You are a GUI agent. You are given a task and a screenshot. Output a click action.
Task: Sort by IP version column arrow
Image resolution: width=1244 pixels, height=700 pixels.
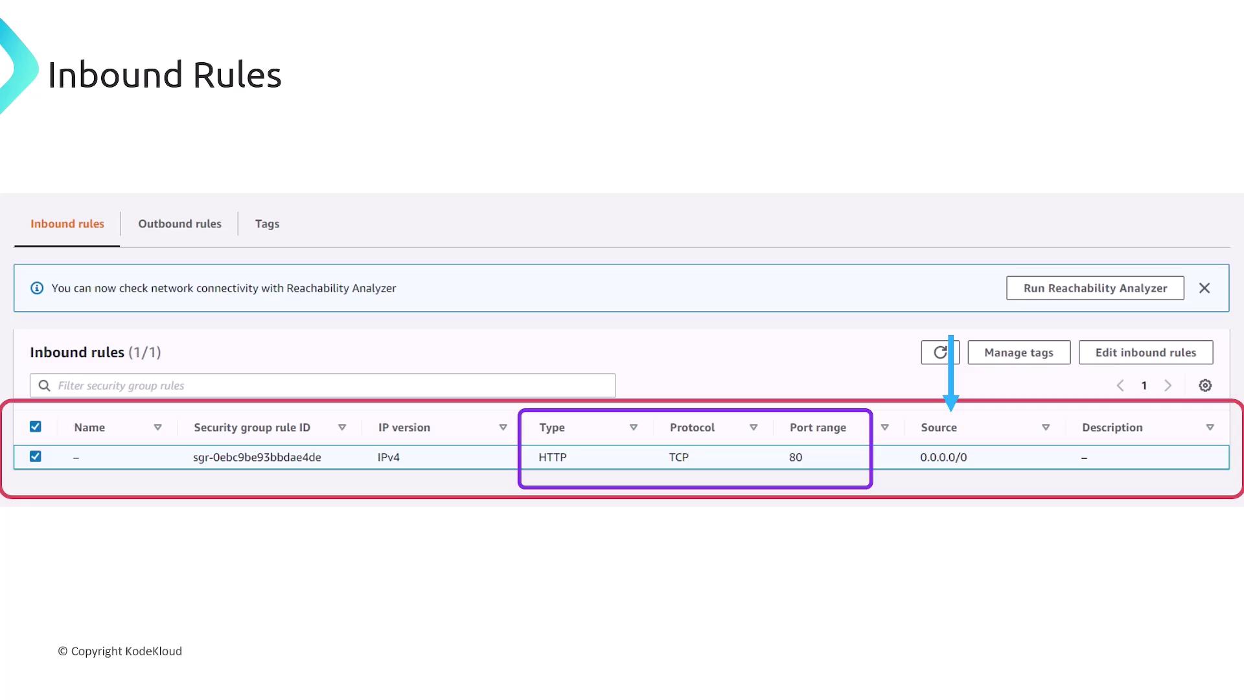[x=503, y=428]
